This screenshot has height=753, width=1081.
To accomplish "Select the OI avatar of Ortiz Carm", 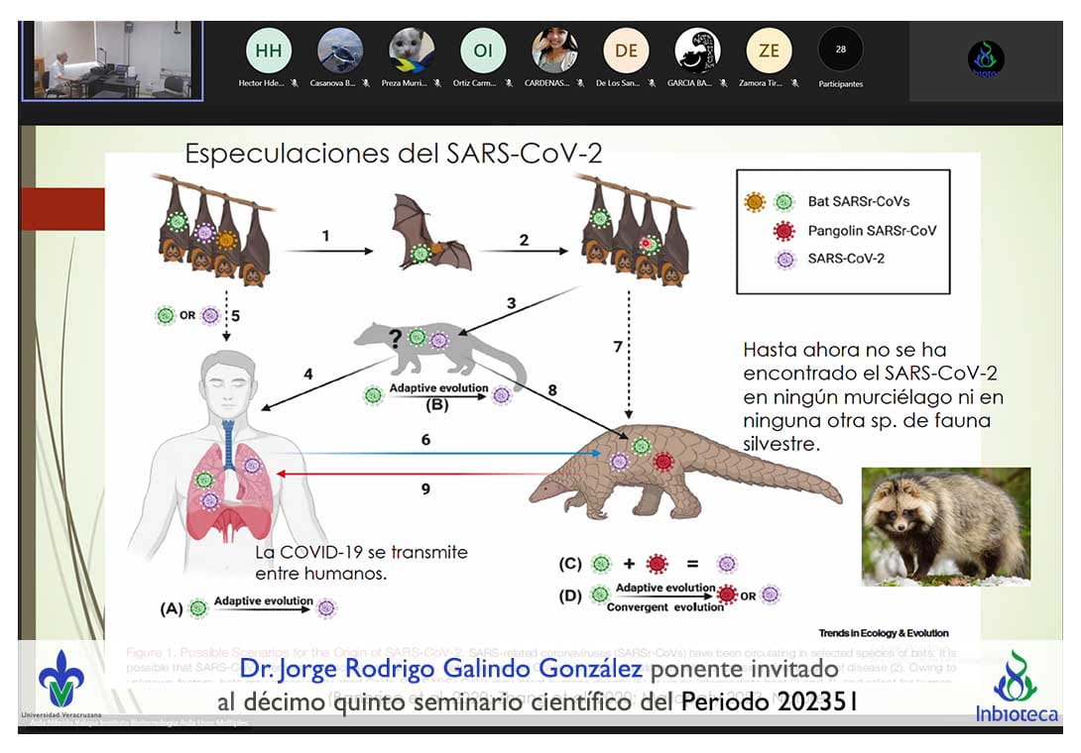I will 483,50.
